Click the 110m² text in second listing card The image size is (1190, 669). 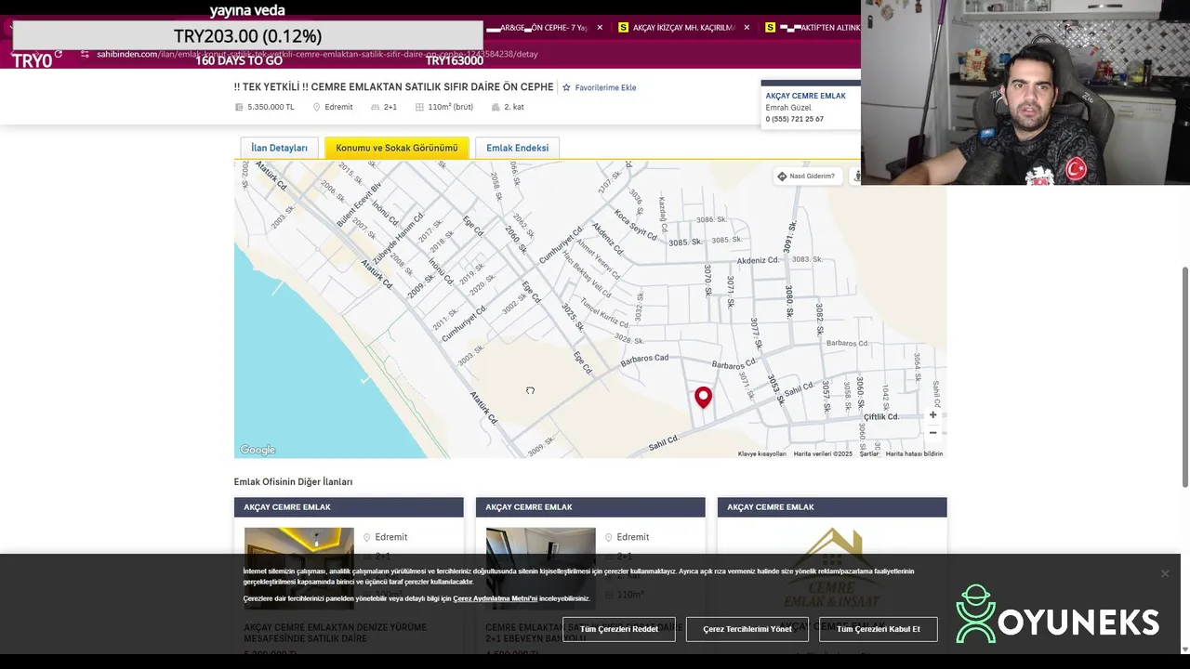point(630,595)
